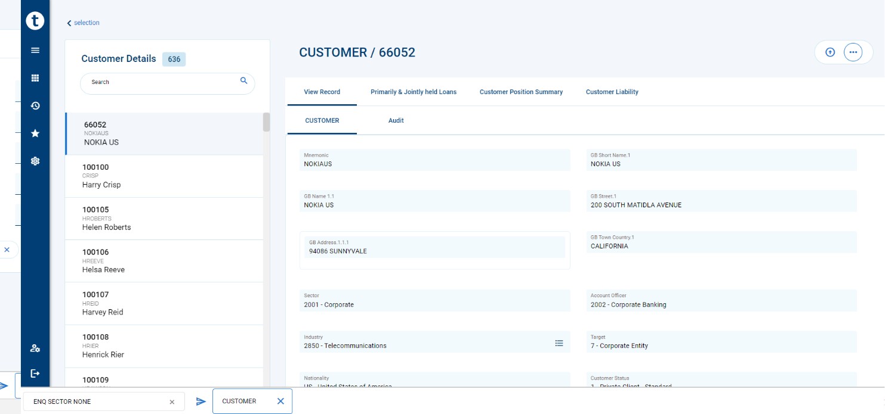
Task: Open the settings gear in sidebar
Action: click(x=35, y=161)
